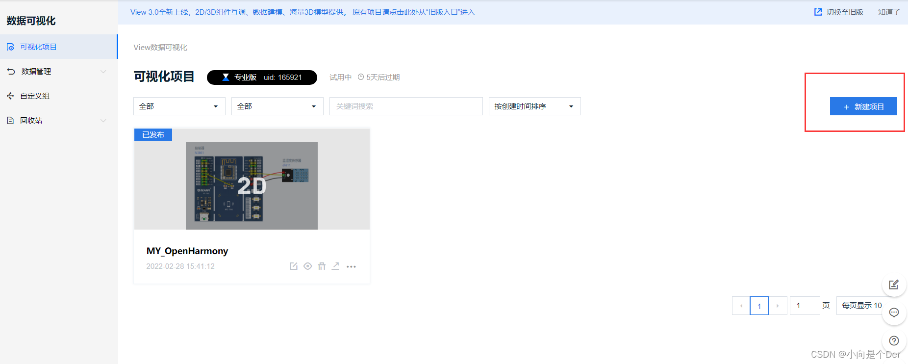
Task: Focus the 关键词搜索 search field
Action: click(406, 106)
